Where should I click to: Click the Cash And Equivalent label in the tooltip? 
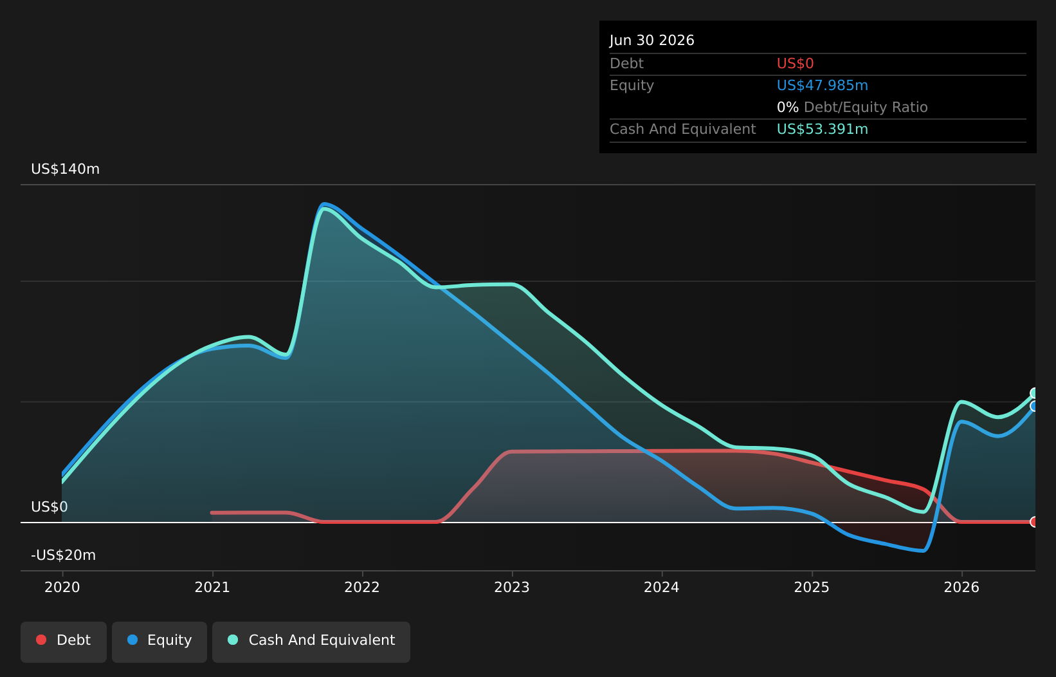point(683,129)
